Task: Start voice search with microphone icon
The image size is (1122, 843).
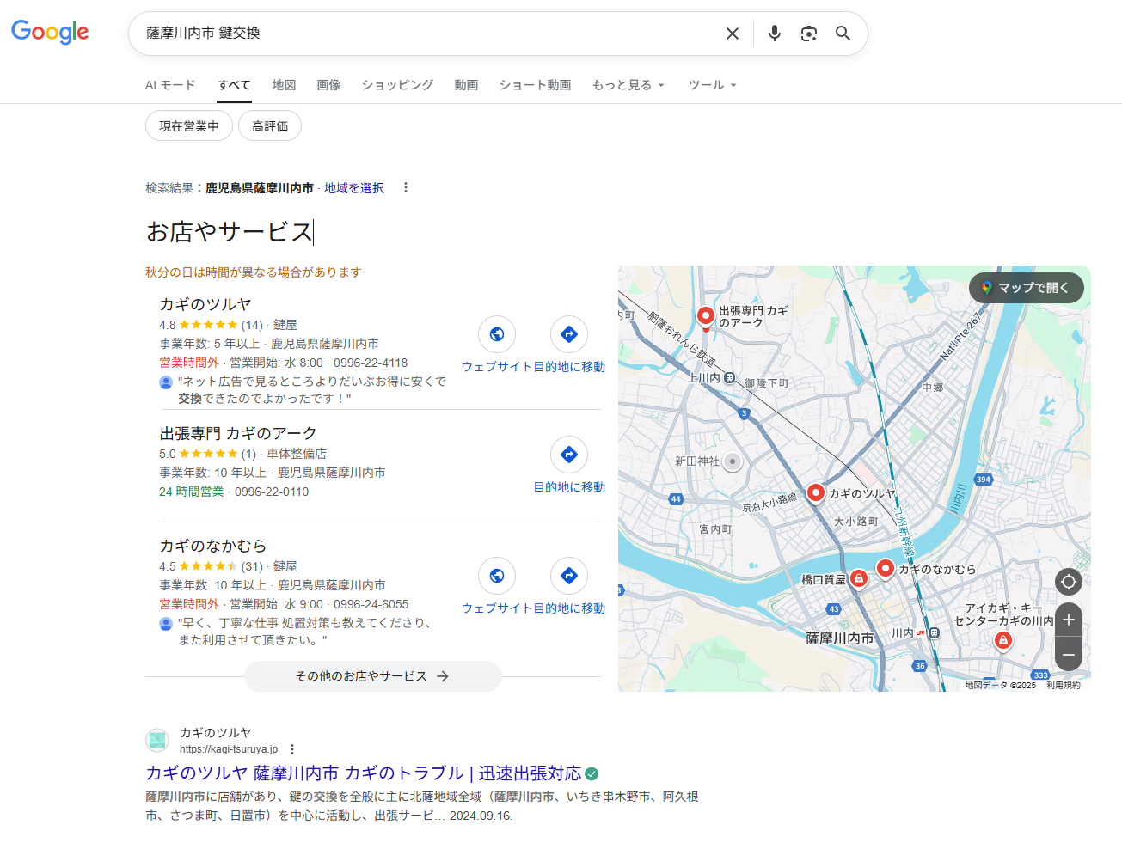Action: pyautogui.click(x=774, y=34)
